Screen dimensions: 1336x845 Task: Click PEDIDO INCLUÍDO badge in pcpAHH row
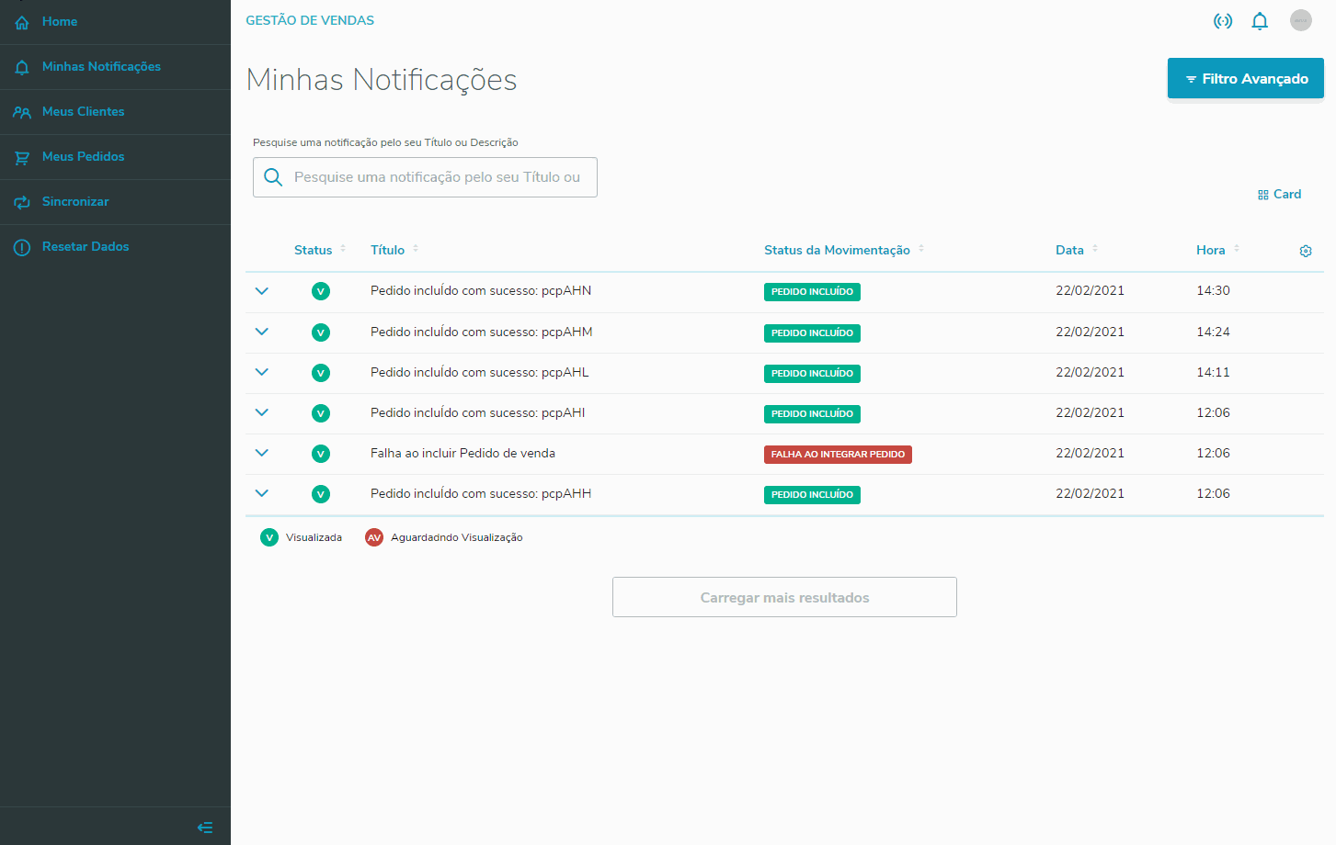812,495
